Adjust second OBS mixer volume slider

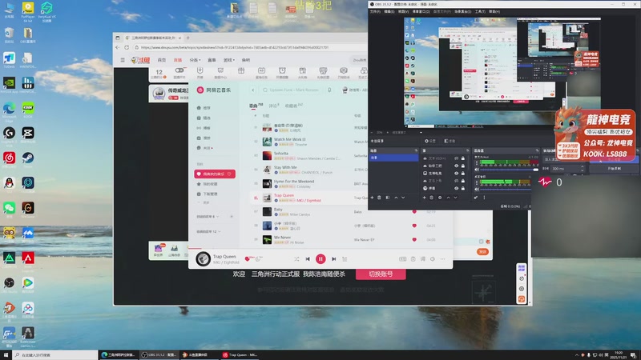506,189
